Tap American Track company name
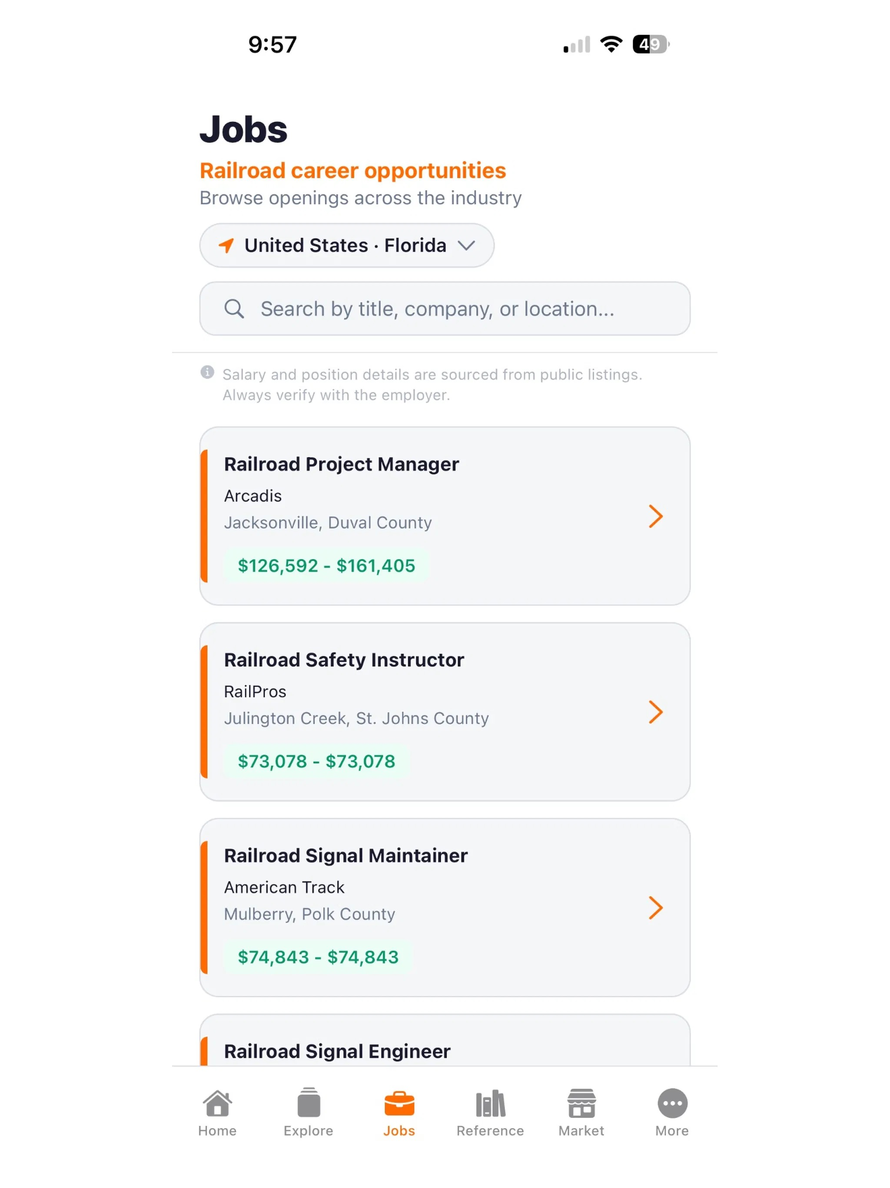The width and height of the screenshot is (890, 1188). coord(284,887)
